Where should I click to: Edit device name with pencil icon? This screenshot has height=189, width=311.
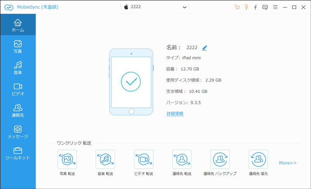[x=204, y=48]
